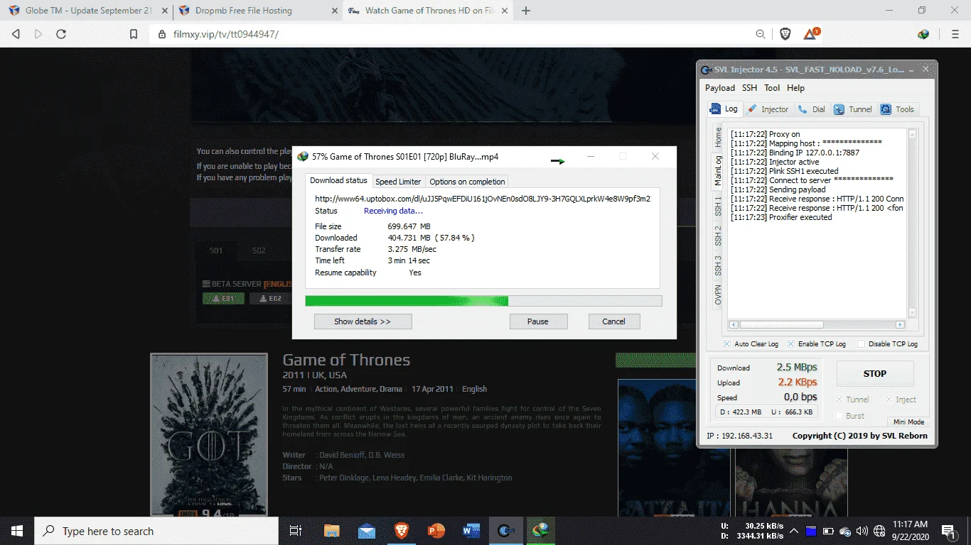Switch SVL Injector to Mini Mode
The width and height of the screenshot is (971, 545).
click(x=908, y=422)
